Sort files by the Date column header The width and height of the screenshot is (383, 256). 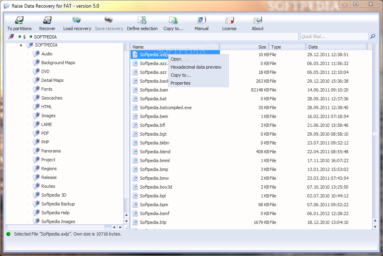tap(337, 47)
